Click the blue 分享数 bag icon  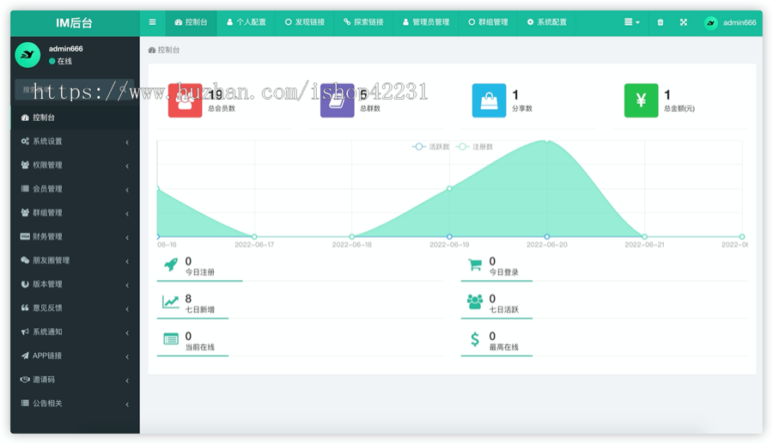pos(489,100)
